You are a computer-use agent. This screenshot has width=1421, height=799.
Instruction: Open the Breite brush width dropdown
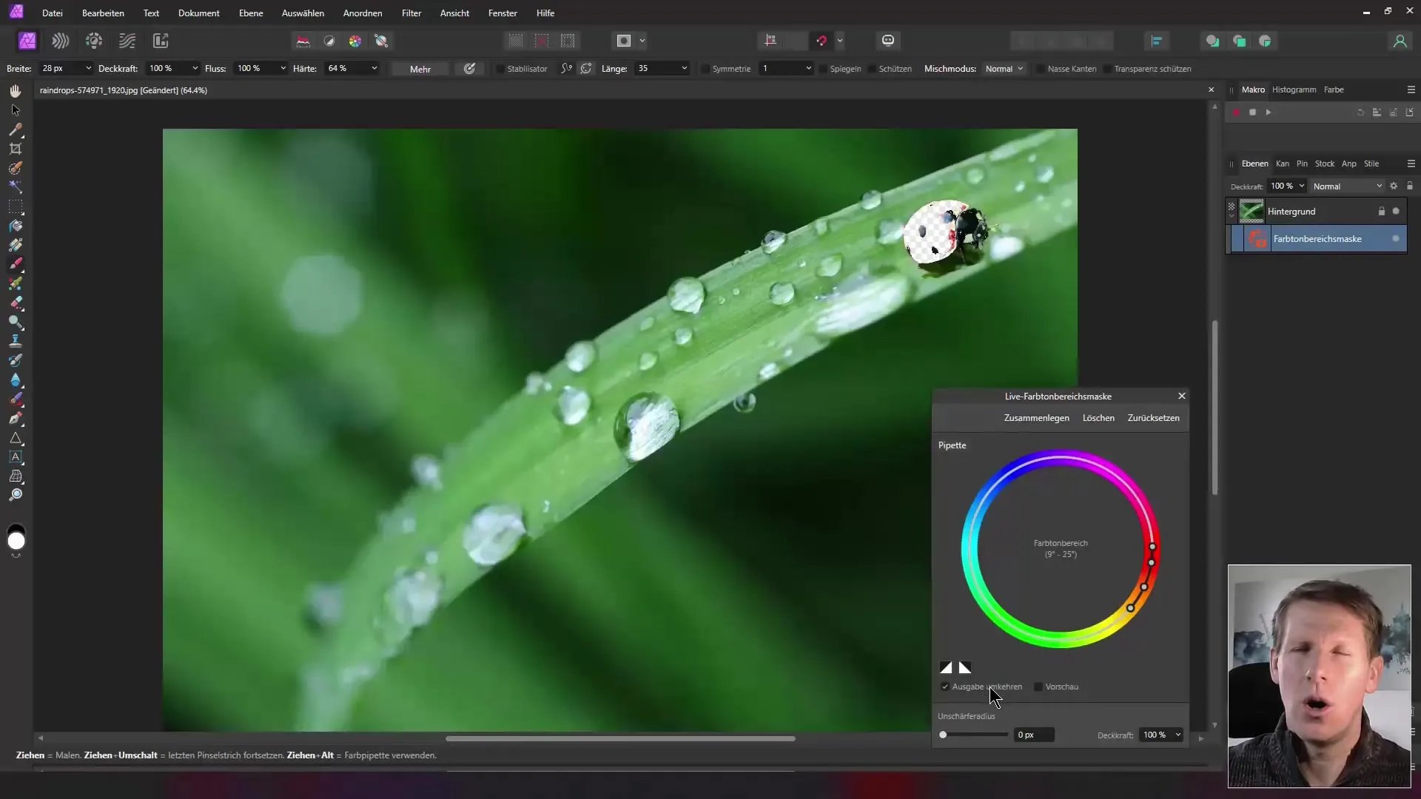click(88, 68)
